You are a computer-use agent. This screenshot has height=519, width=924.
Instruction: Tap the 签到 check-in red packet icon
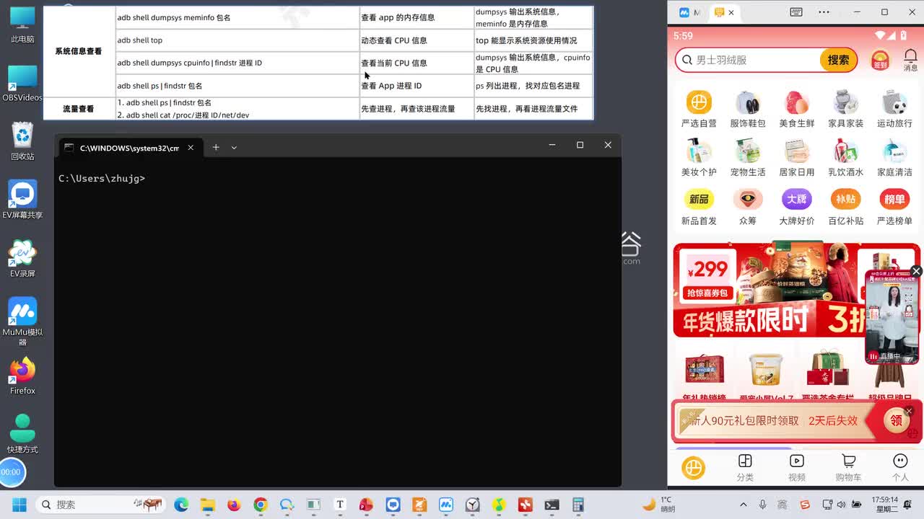[880, 61]
